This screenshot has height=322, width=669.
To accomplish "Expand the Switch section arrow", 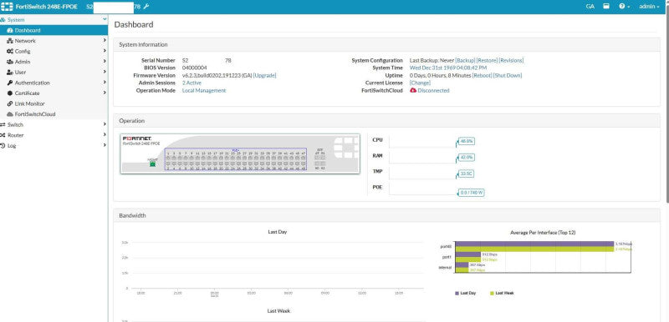I will 105,124.
